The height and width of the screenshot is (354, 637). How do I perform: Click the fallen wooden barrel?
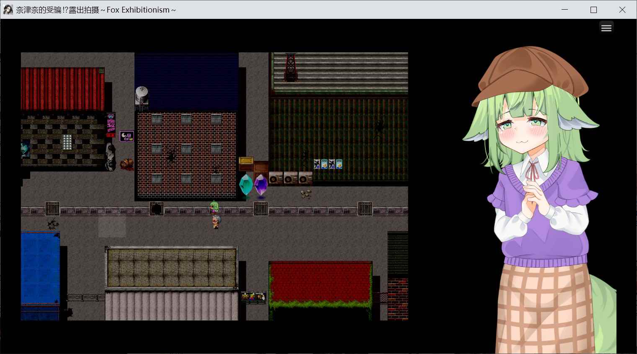(x=126, y=164)
